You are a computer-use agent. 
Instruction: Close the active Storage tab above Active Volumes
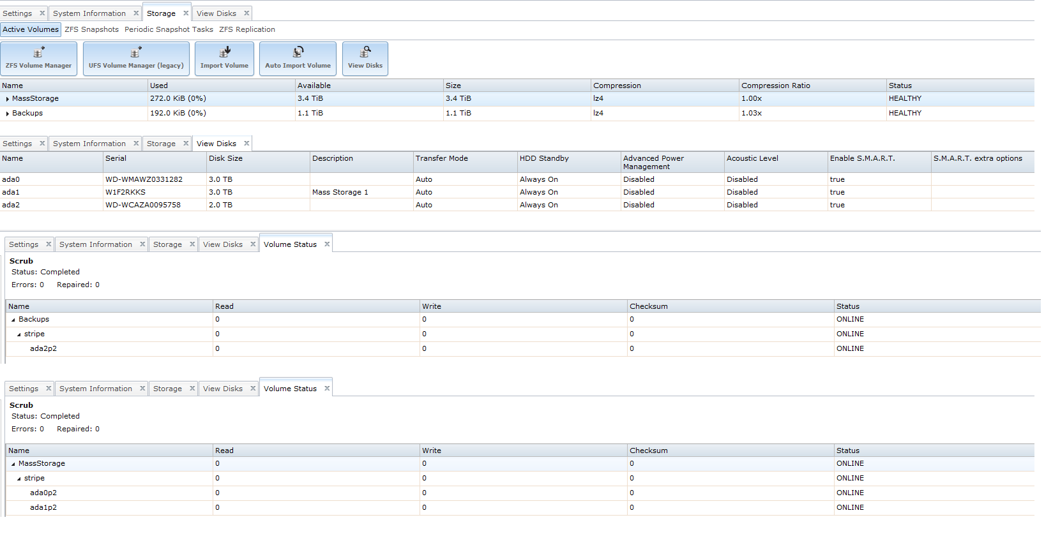point(186,13)
